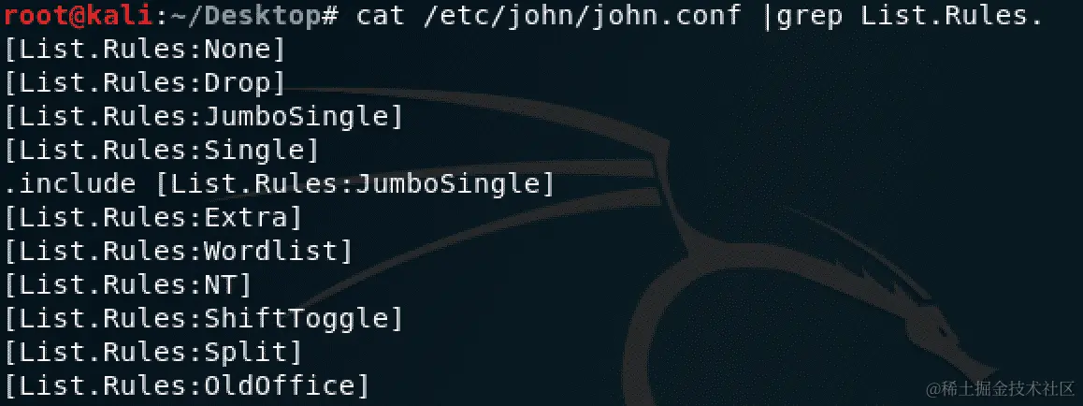Click the [List.Rules:ShiftToggle] line
Screen dimensions: 1083x406
(x=203, y=318)
